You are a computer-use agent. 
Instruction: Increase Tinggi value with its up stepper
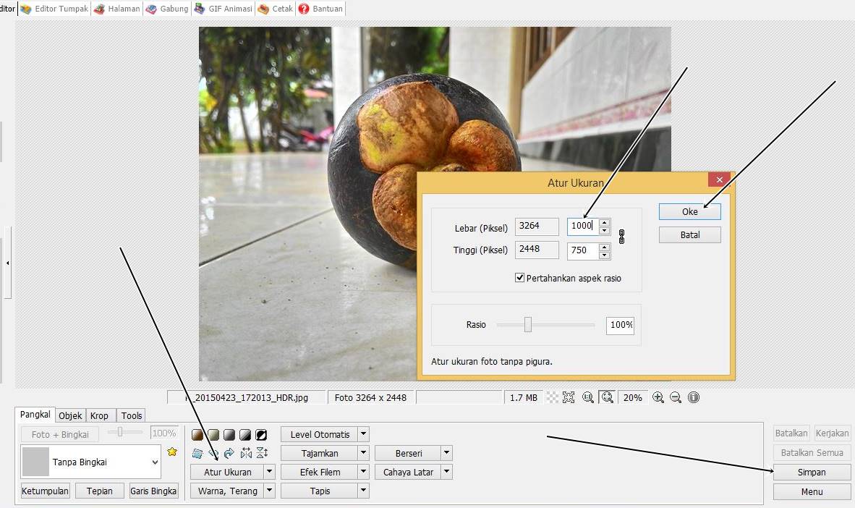[605, 247]
